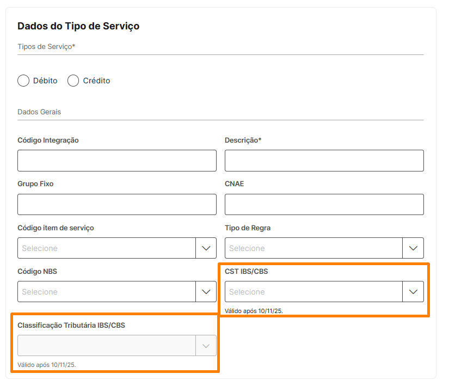Click the Tipos de Serviço* section label
Viewport: 449px width, 386px height.
(x=46, y=47)
